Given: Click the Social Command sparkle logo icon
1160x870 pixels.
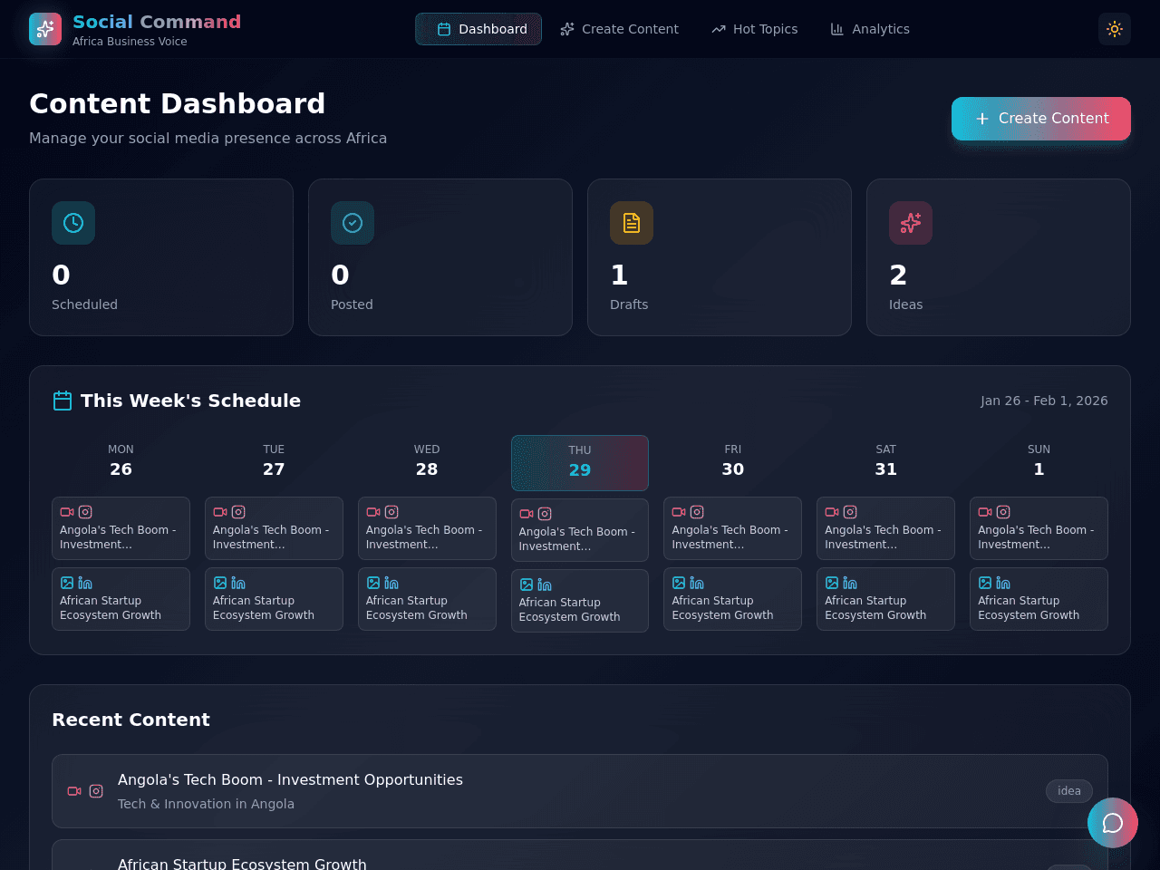Looking at the screenshot, I should (45, 29).
